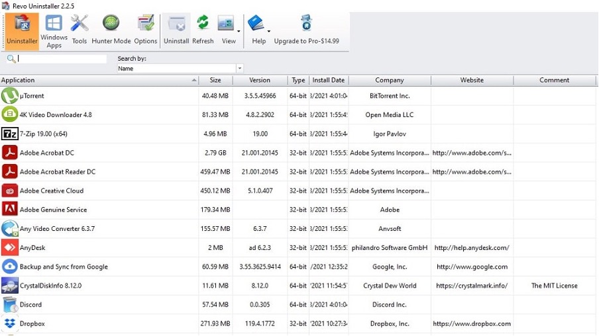The width and height of the screenshot is (599, 336).
Task: Select the Adobe Genuine Service name
Action: point(53,210)
